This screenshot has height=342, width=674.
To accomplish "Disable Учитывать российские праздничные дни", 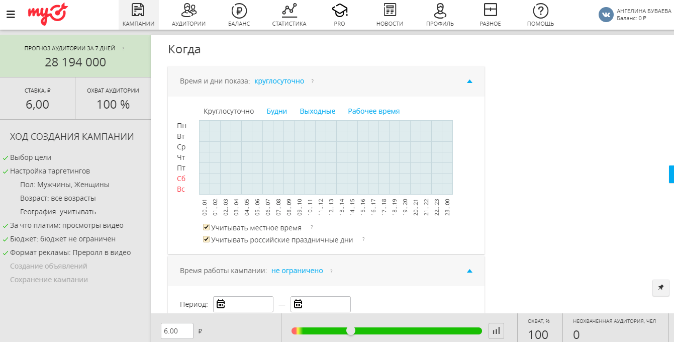I will (x=206, y=239).
